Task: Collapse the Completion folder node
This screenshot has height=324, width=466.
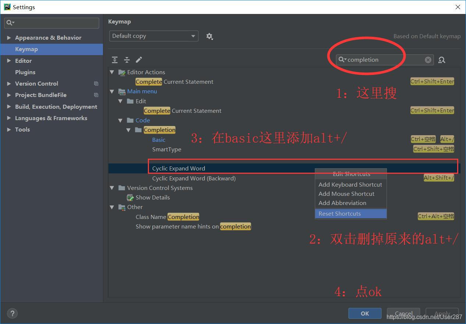Action: (128, 130)
